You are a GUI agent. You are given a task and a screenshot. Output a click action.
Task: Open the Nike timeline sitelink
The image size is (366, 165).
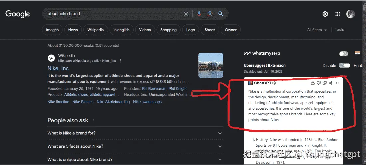coord(58,102)
